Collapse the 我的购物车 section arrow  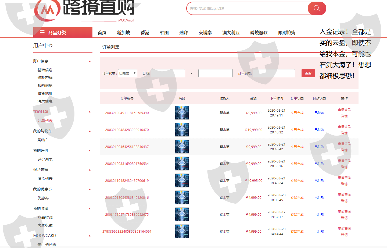tap(90, 131)
